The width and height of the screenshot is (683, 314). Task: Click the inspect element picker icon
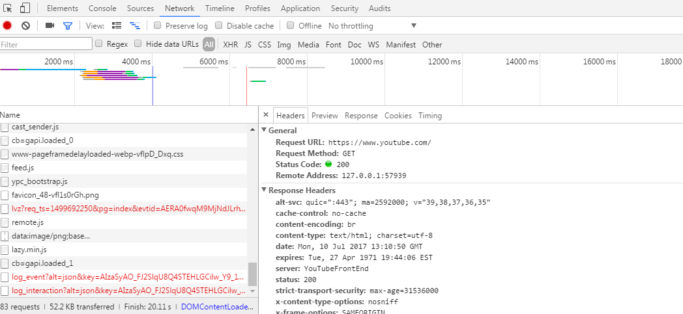coord(8,8)
